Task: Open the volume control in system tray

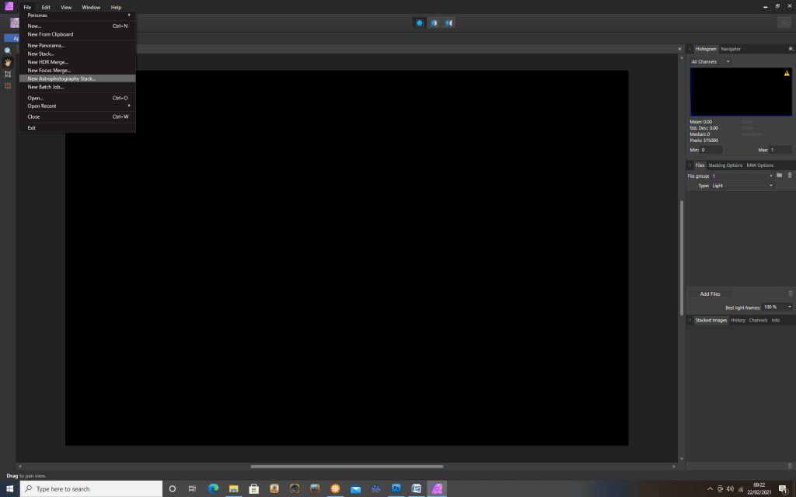Action: point(730,489)
